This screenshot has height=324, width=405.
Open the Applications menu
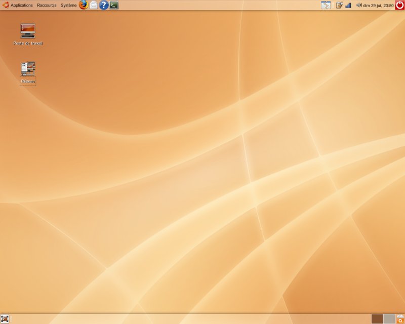(x=22, y=5)
